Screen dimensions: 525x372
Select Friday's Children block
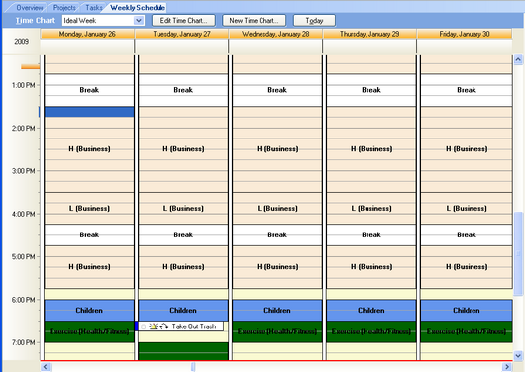(x=467, y=310)
